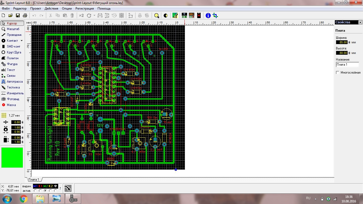Select the Измеритель measure tool
Viewport: 363px width, 204px height.
12,93
